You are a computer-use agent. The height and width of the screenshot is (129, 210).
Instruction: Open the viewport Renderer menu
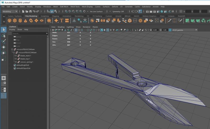click(x=87, y=27)
